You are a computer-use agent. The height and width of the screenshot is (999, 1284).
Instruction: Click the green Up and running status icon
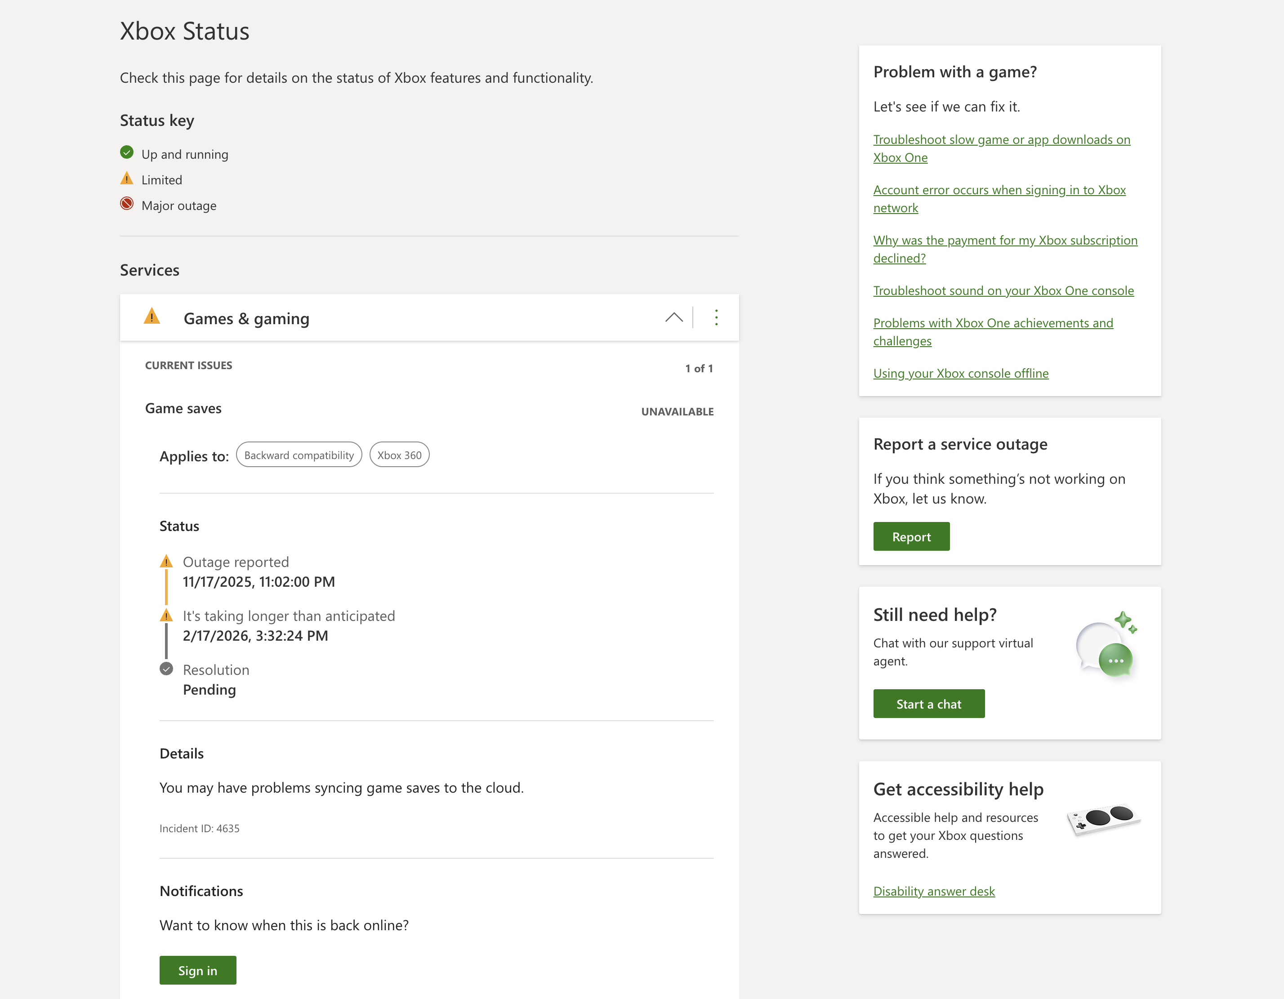127,152
